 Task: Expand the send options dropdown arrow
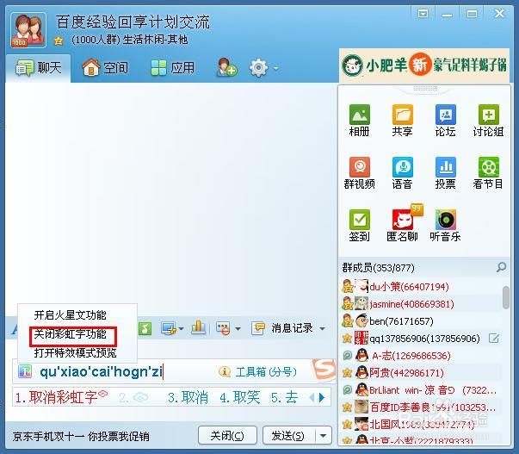(x=324, y=435)
